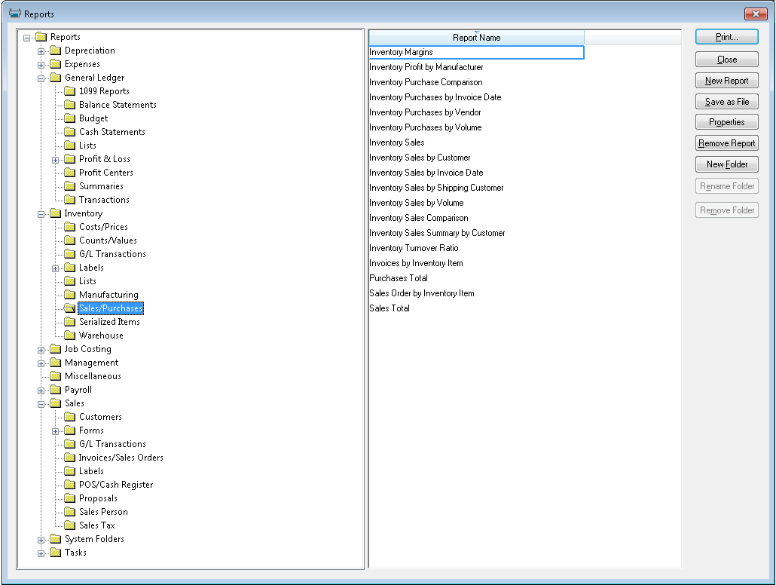Select Inventory Purchases by Volume report
Screen dimensions: 776x585
[425, 127]
